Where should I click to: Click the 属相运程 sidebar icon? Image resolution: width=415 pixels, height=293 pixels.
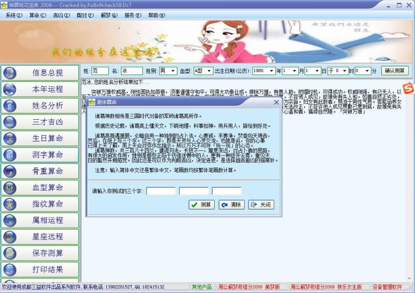pyautogui.click(x=10, y=221)
